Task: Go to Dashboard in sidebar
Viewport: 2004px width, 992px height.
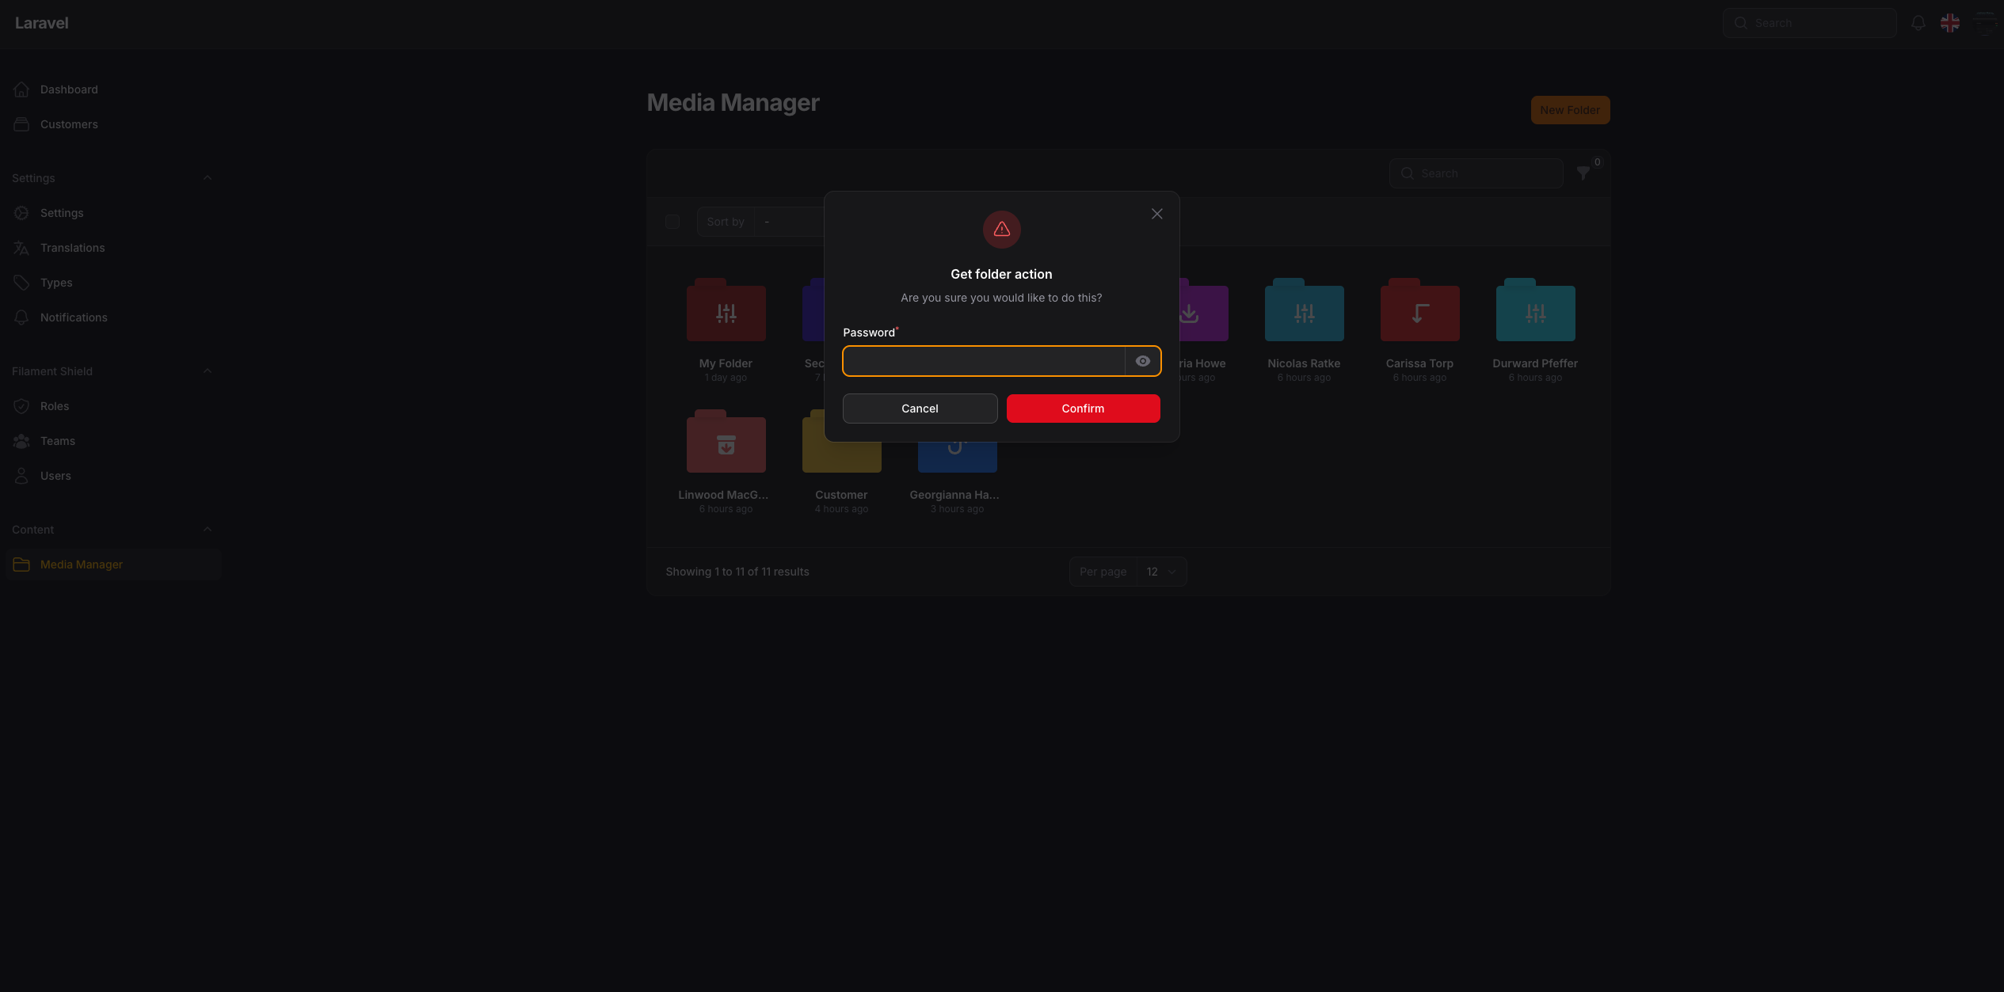Action: 69,89
